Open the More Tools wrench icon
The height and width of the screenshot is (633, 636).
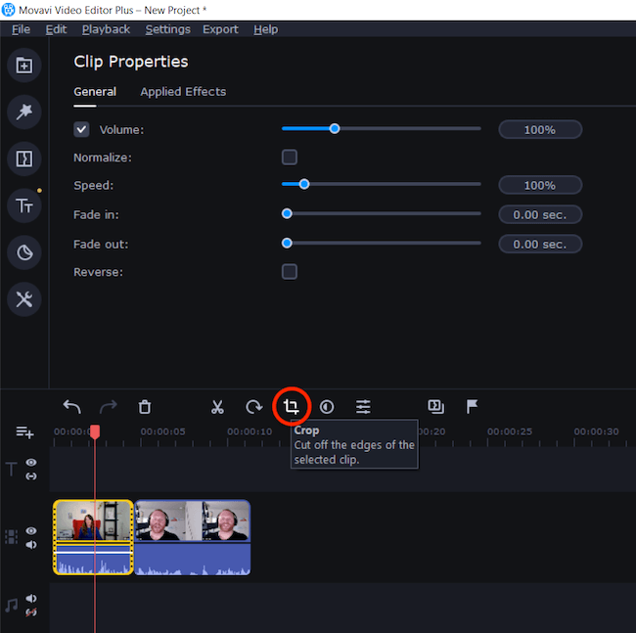[24, 299]
